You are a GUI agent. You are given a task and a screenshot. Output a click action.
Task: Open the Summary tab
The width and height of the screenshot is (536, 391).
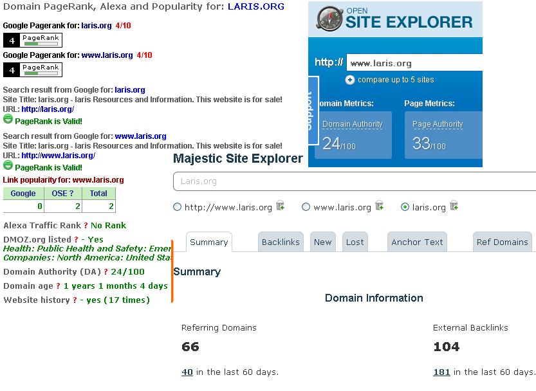coord(209,242)
